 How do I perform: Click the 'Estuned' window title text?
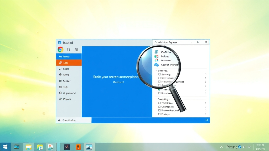pyautogui.click(x=68, y=43)
